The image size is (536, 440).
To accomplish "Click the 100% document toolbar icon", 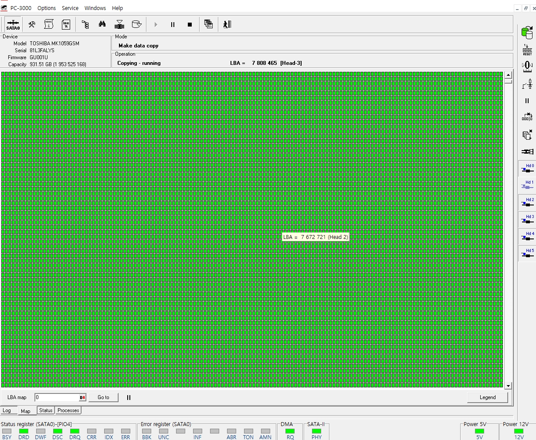I will [66, 24].
